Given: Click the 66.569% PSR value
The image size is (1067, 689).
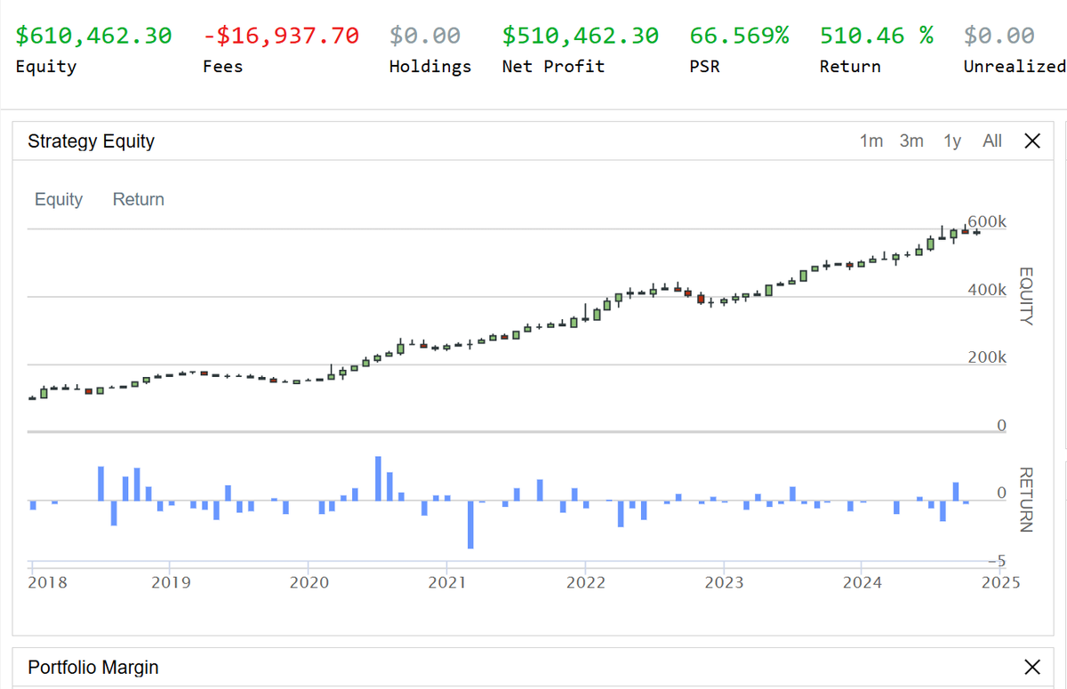Looking at the screenshot, I should click(x=740, y=36).
